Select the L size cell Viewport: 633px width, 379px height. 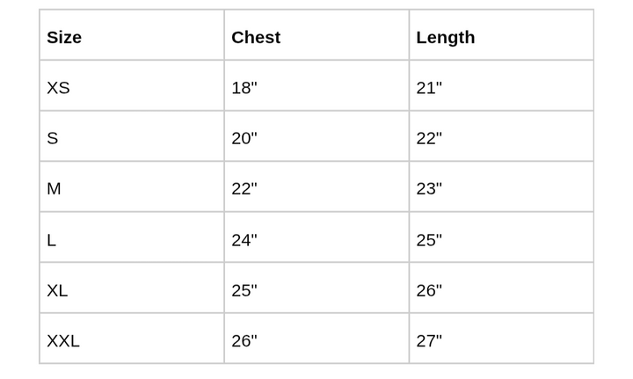pyautogui.click(x=52, y=239)
